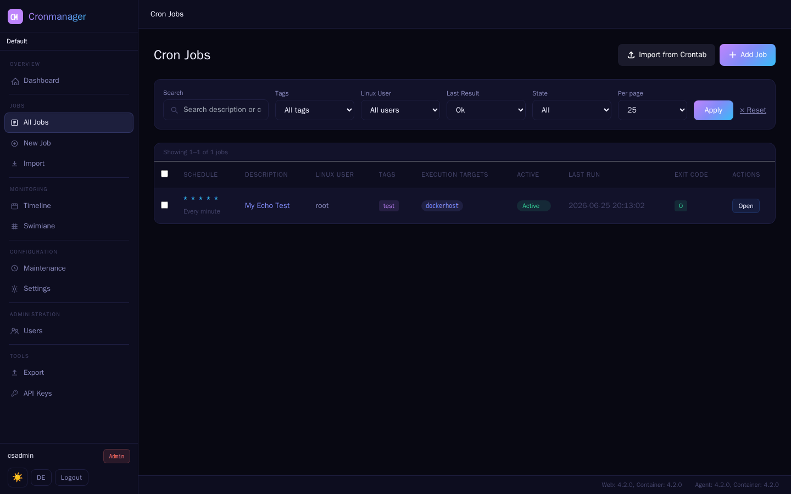Open the Linux User dropdown
The image size is (791, 494).
(x=400, y=110)
